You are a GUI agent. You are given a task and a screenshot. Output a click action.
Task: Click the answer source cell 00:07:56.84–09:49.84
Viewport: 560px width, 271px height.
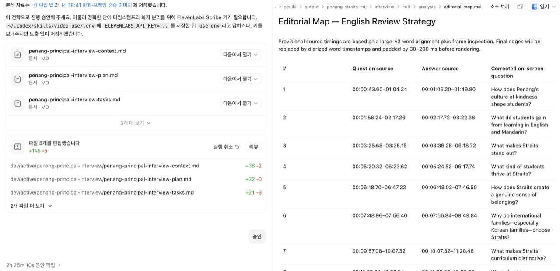click(449, 215)
